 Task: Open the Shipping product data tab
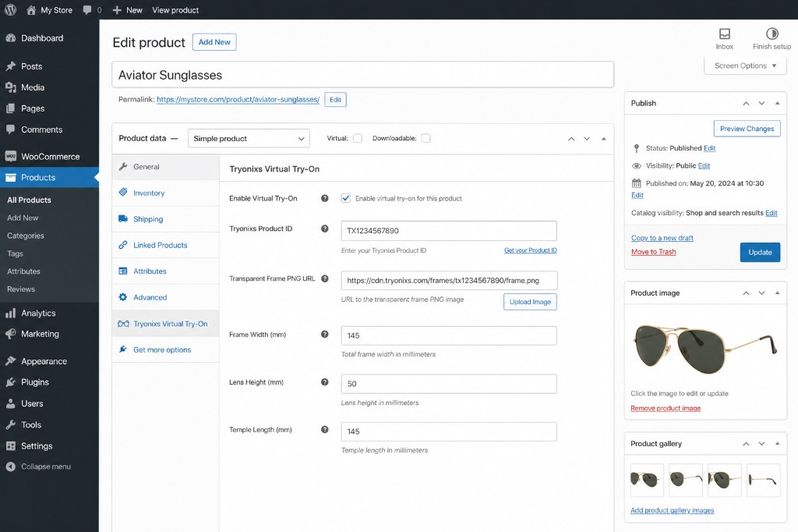point(165,219)
